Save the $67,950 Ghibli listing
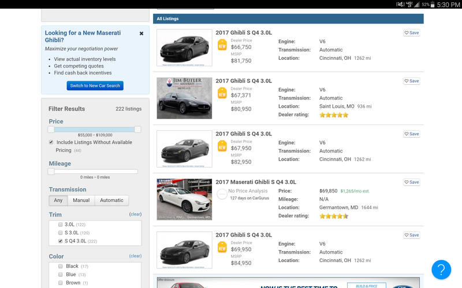Viewport: 462px width, 288px height. (x=412, y=134)
